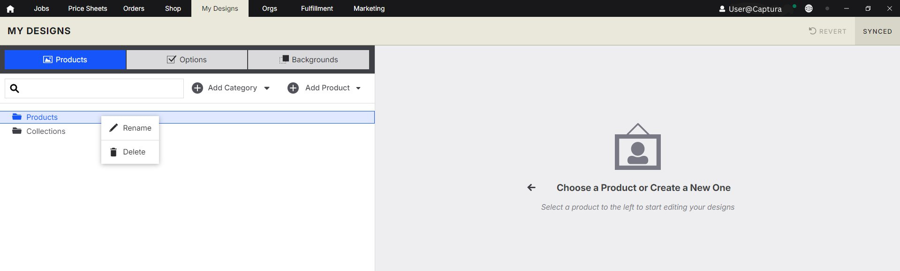Expand the Add Category dropdown arrow
The image size is (900, 271).
267,88
